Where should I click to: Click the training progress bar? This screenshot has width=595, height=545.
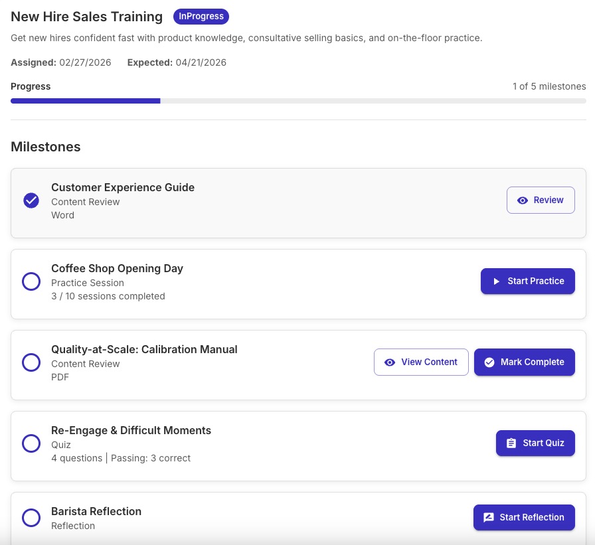tap(297, 100)
